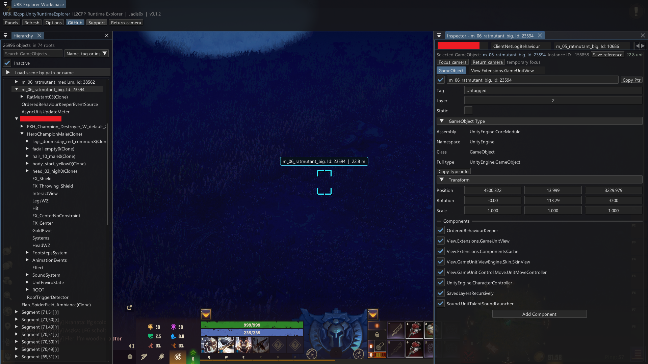Click the Search GameObjects input field
The image size is (648, 364).
pyautogui.click(x=33, y=54)
